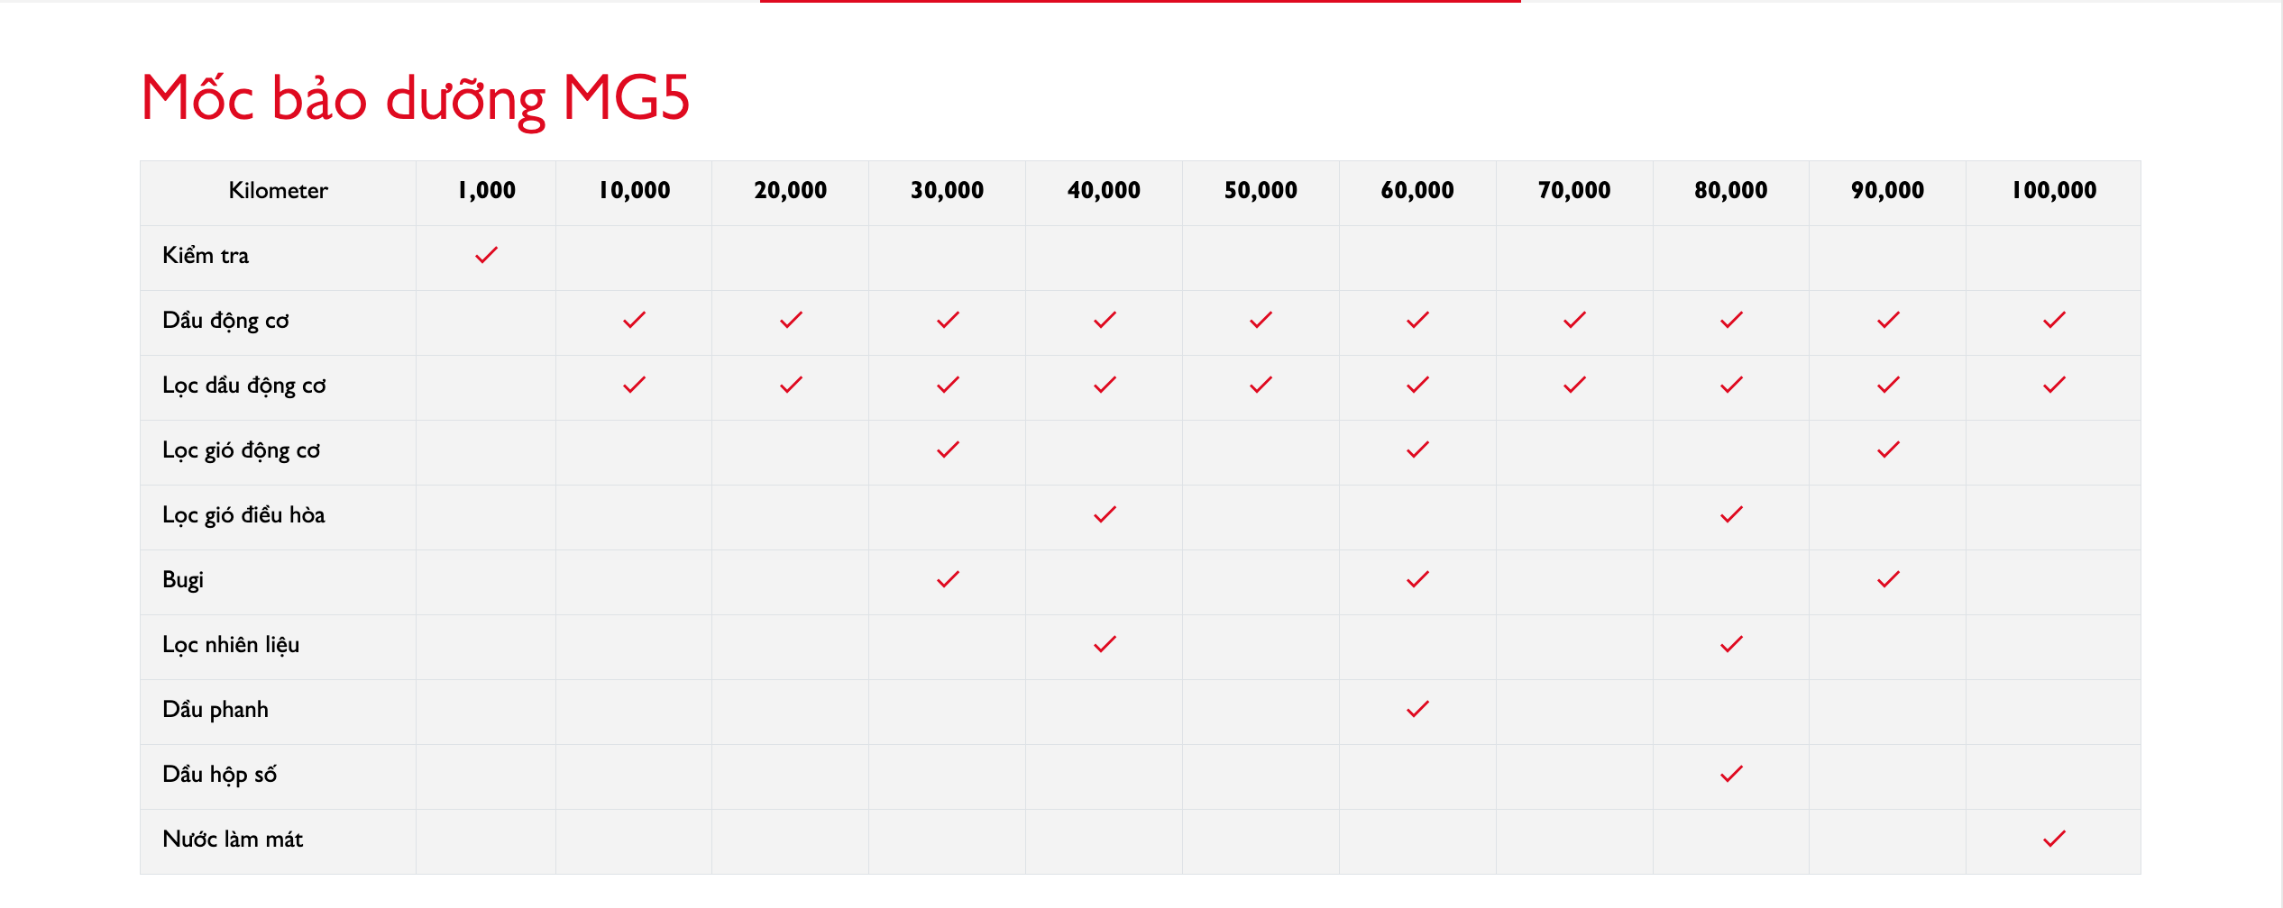Click the 100,000 column header
The height and width of the screenshot is (908, 2283).
[2054, 191]
